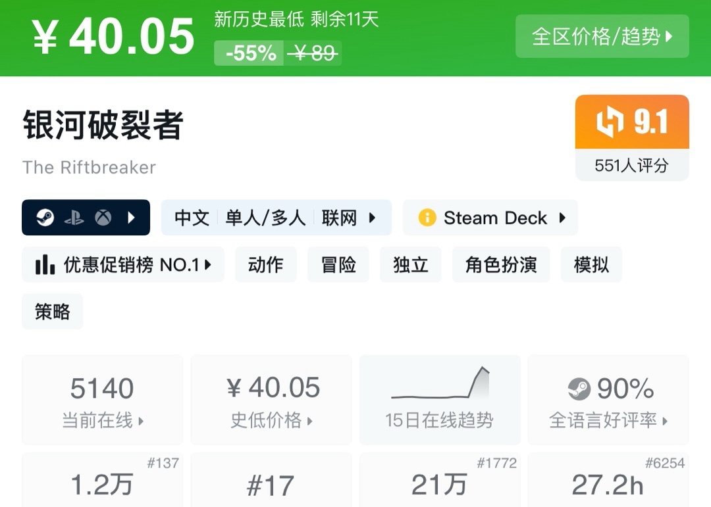This screenshot has width=711, height=507.
Task: Tap the 9.1 score logo badge
Action: [632, 122]
